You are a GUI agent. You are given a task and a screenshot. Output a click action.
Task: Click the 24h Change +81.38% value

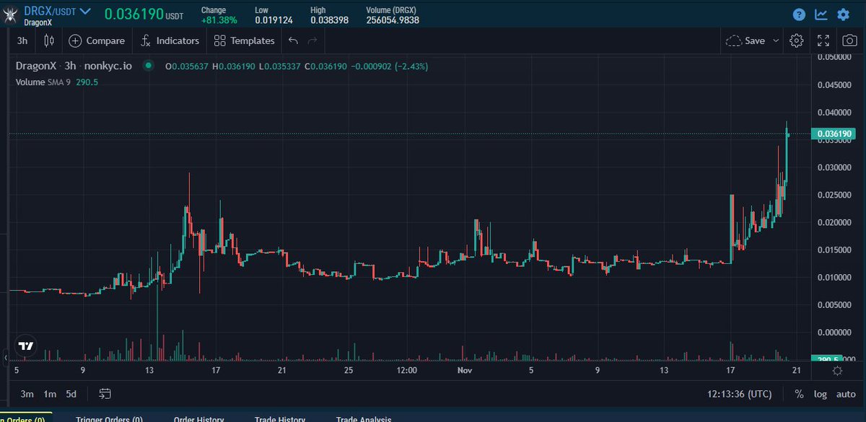[x=219, y=20]
